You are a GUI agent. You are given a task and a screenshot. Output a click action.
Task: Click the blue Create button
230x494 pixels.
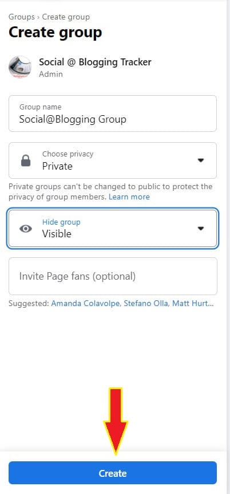[x=113, y=473]
